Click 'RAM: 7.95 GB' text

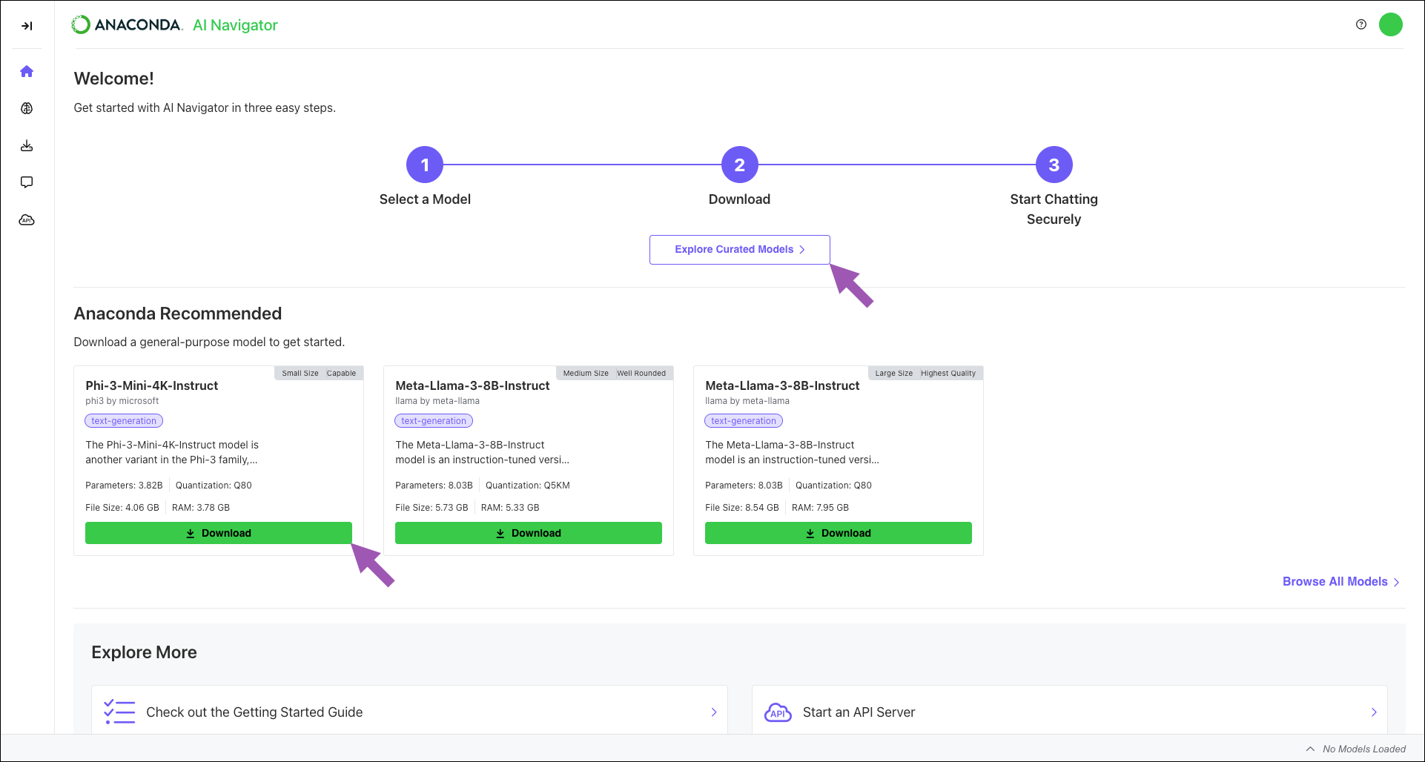820,508
